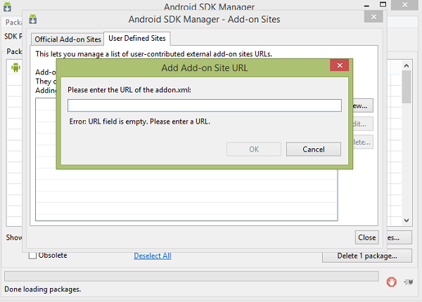Click the Deselect All link

153,256
